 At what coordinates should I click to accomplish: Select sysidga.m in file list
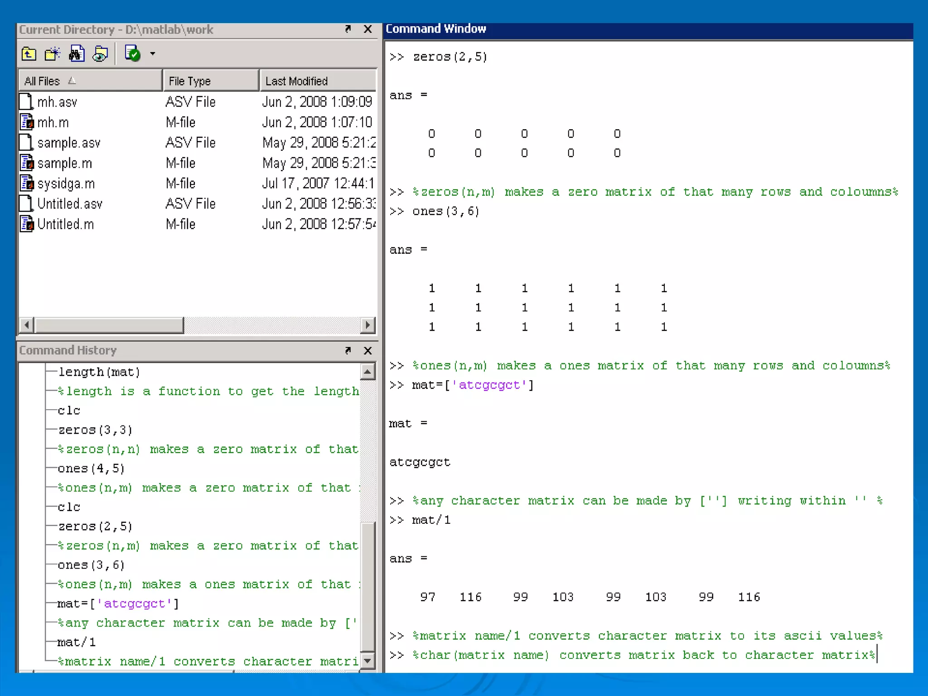pos(66,184)
